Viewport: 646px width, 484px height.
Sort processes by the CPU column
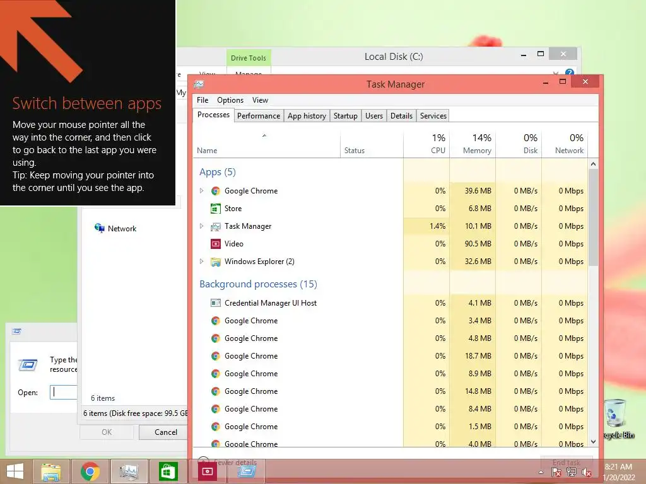(x=426, y=144)
